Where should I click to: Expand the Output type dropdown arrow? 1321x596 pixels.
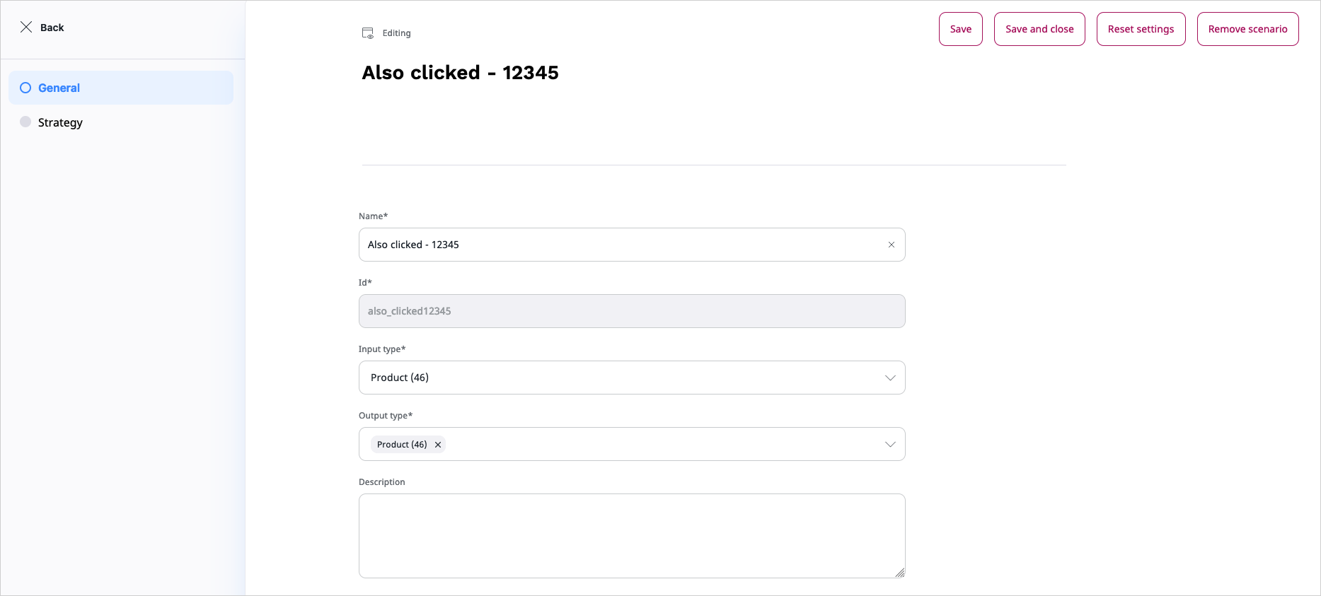pos(890,444)
